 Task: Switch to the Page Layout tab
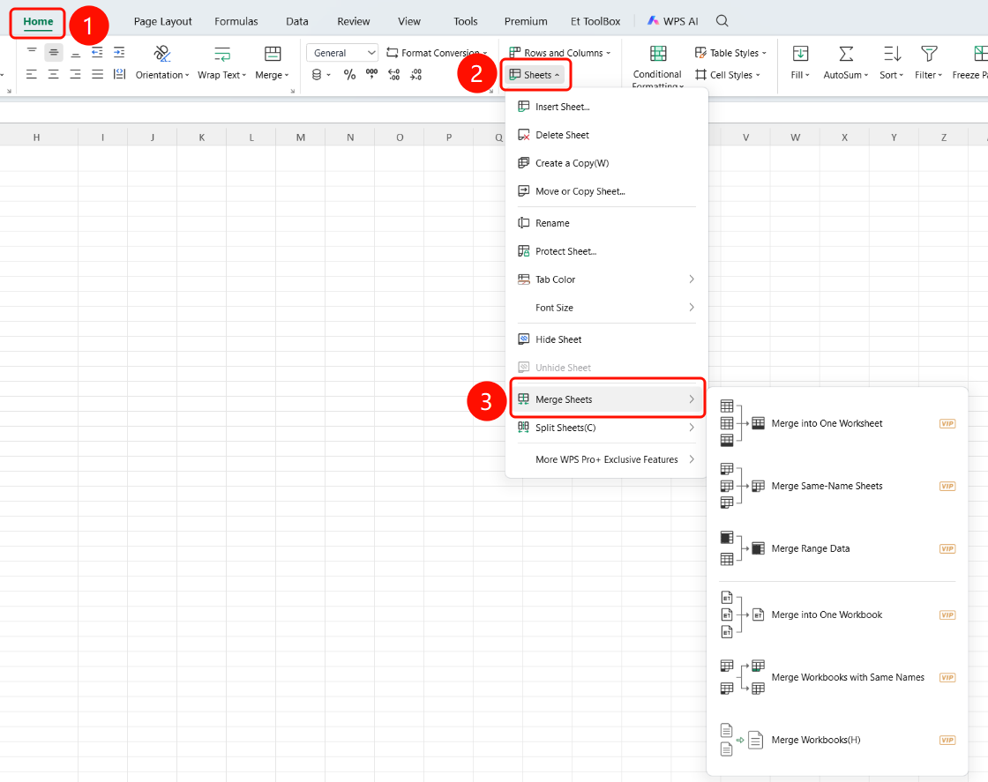pyautogui.click(x=162, y=21)
